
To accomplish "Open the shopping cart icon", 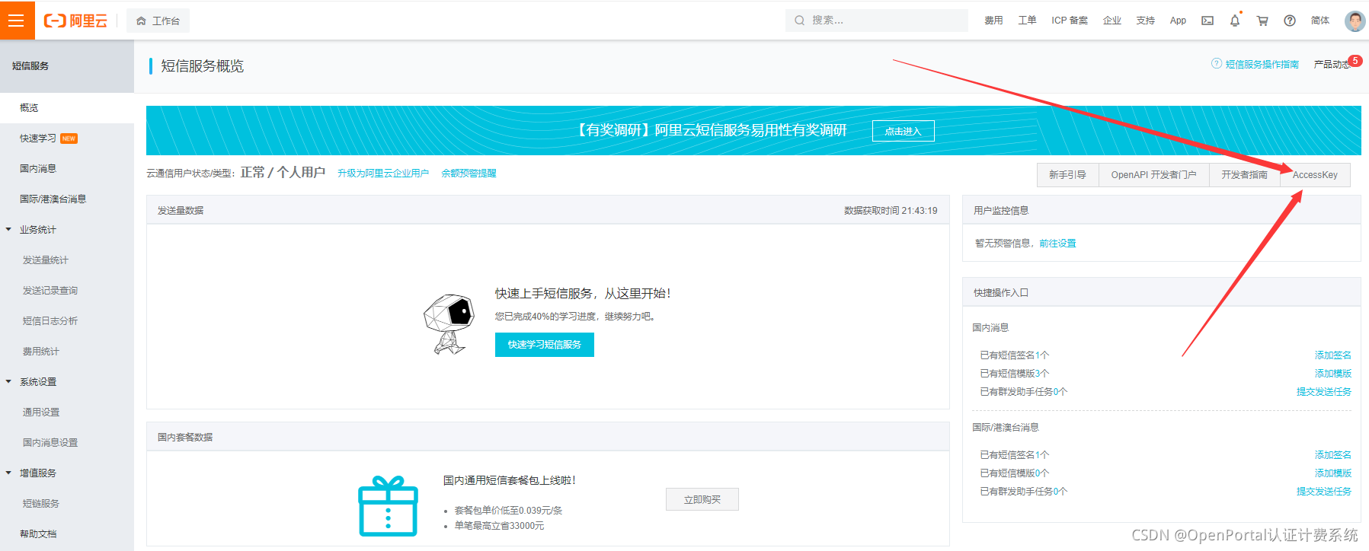I will 1262,21.
